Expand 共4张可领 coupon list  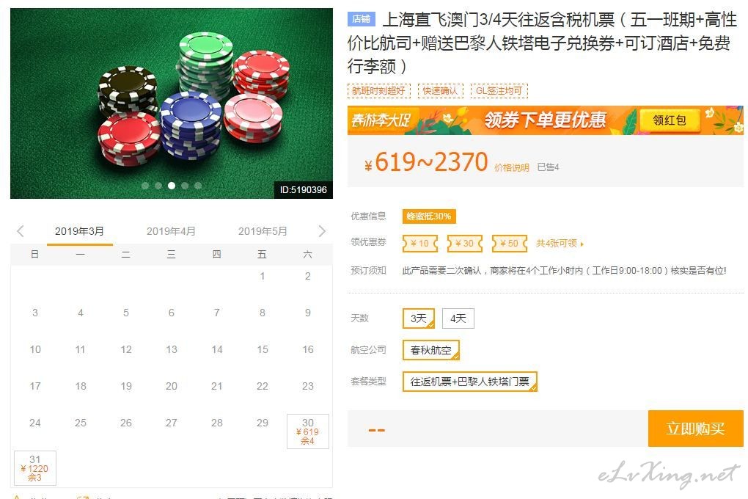click(x=560, y=244)
